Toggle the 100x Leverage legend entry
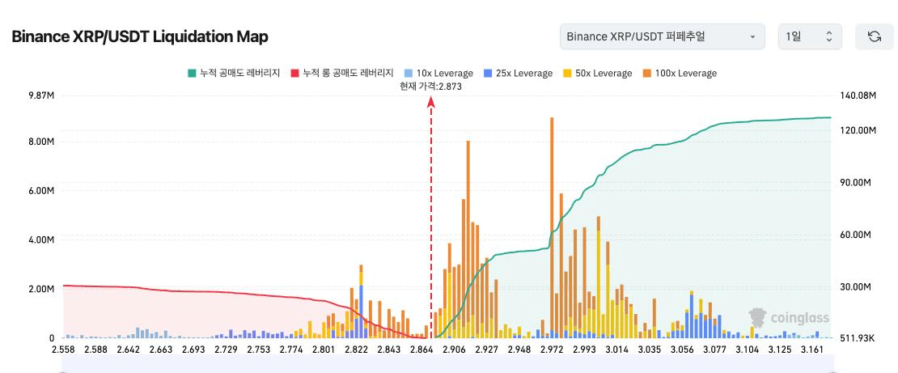898x373 pixels. click(x=680, y=74)
